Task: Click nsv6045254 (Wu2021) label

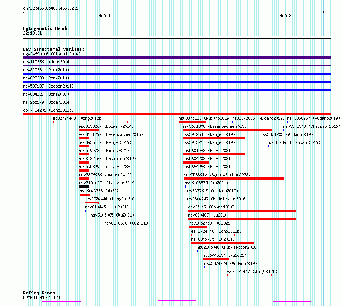Action: [x=224, y=255]
